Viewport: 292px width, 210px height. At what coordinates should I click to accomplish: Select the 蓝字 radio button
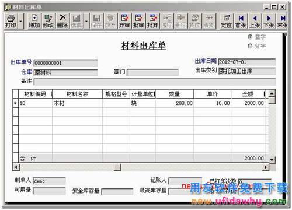click(250, 37)
